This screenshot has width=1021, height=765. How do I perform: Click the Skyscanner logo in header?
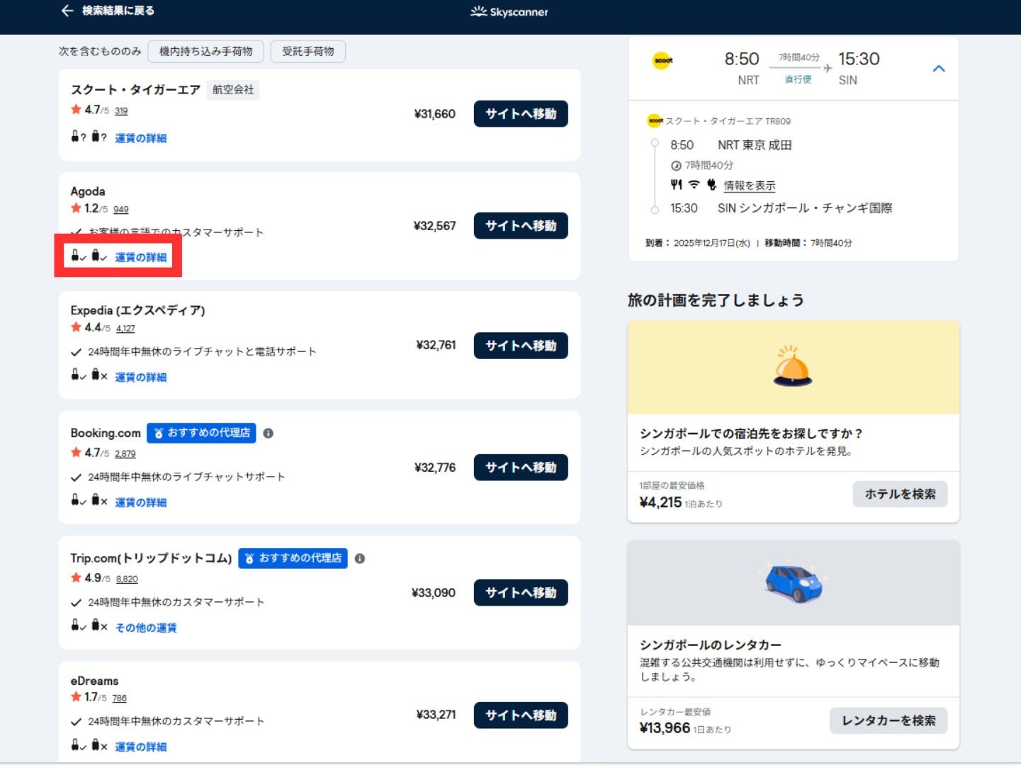[509, 11]
